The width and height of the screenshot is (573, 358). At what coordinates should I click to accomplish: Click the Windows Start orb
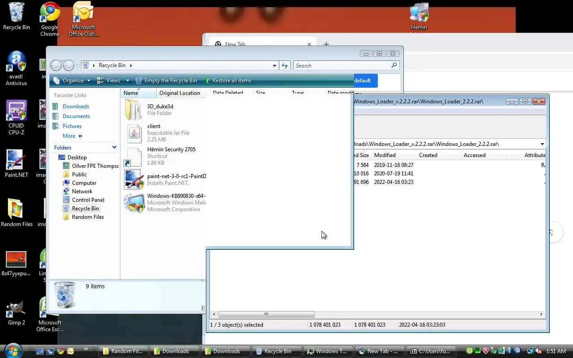pyautogui.click(x=13, y=350)
